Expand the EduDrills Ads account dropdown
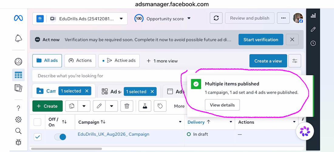This screenshot has height=152, width=334. 121,19
